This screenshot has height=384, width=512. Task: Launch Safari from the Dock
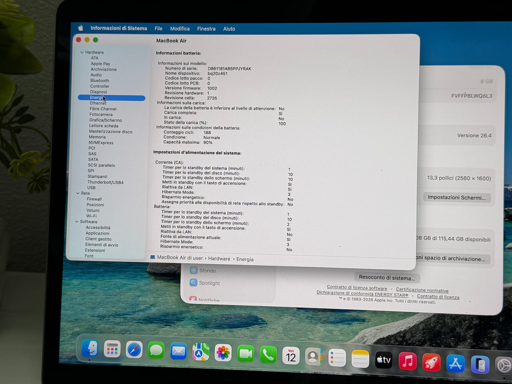[x=134, y=350]
